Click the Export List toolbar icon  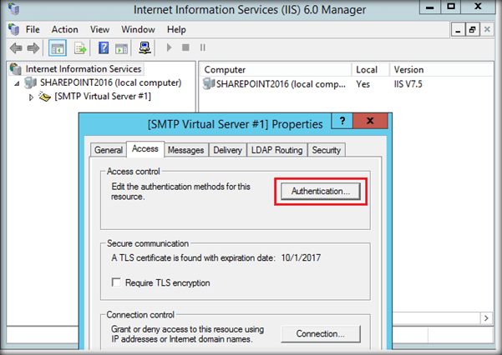(81, 47)
